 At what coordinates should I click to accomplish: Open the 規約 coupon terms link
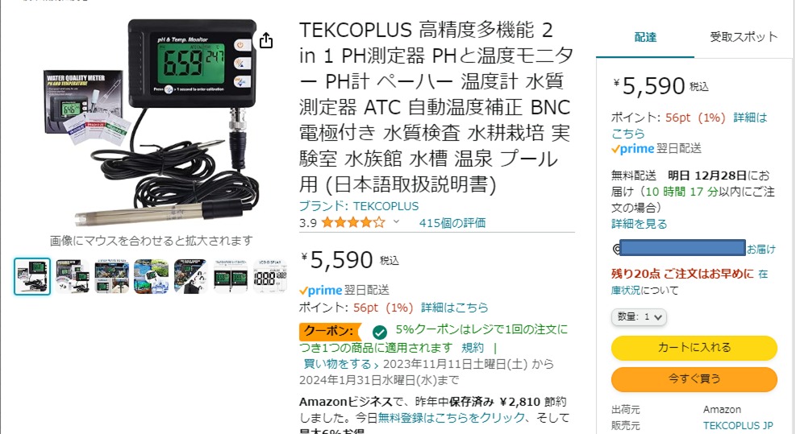(472, 348)
